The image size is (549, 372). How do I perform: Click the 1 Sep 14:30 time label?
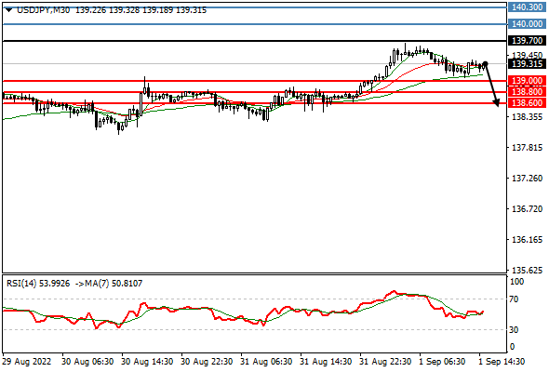point(502,361)
